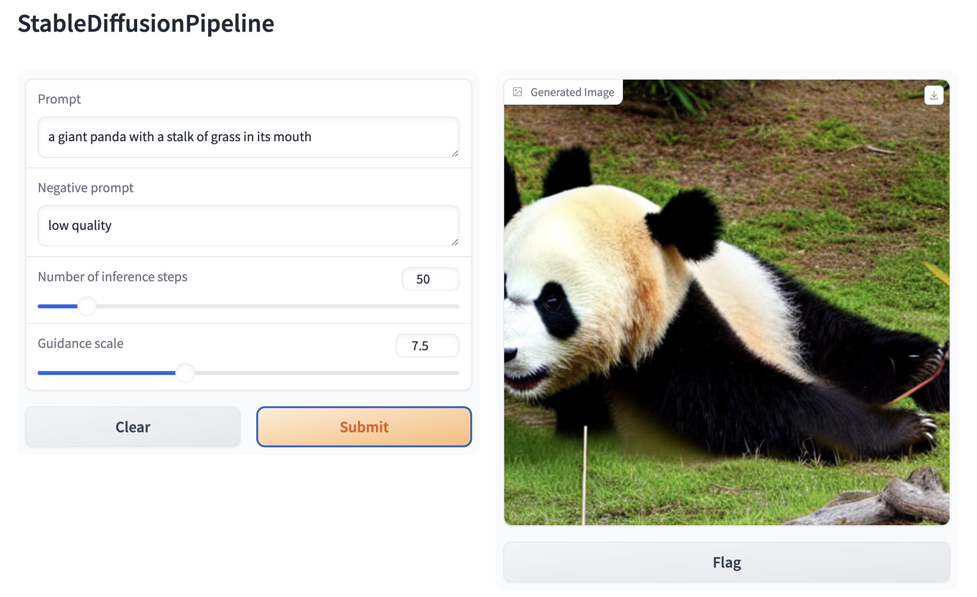
Task: Submit the prompt for generation
Action: click(363, 427)
